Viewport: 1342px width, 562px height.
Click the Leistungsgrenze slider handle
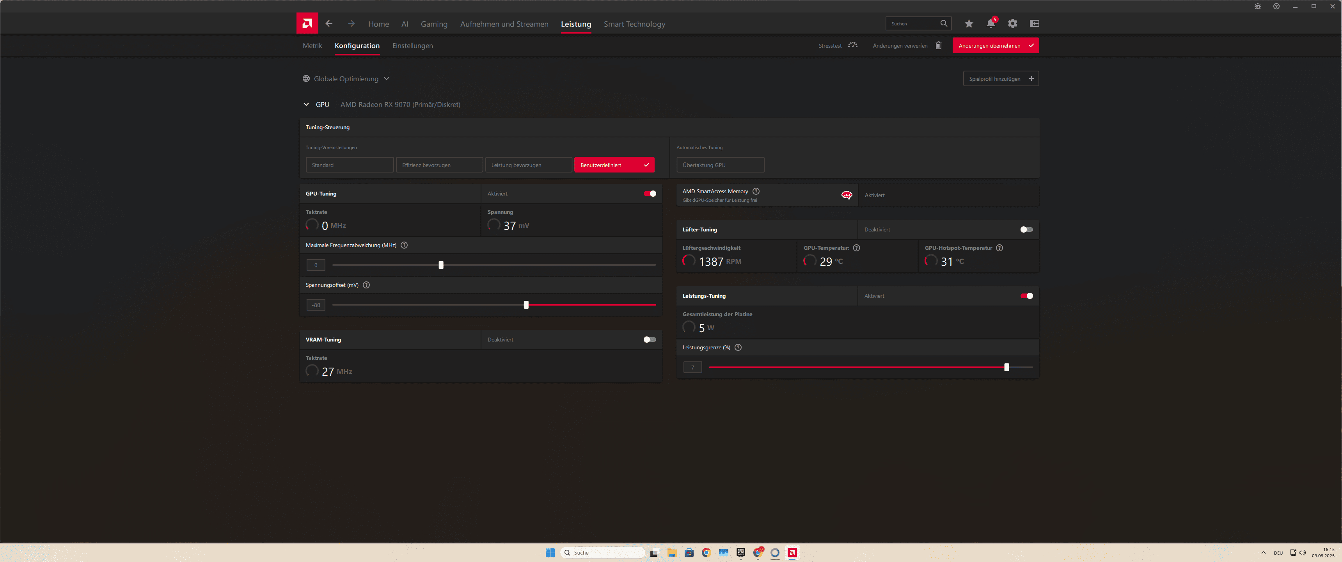pyautogui.click(x=1006, y=367)
